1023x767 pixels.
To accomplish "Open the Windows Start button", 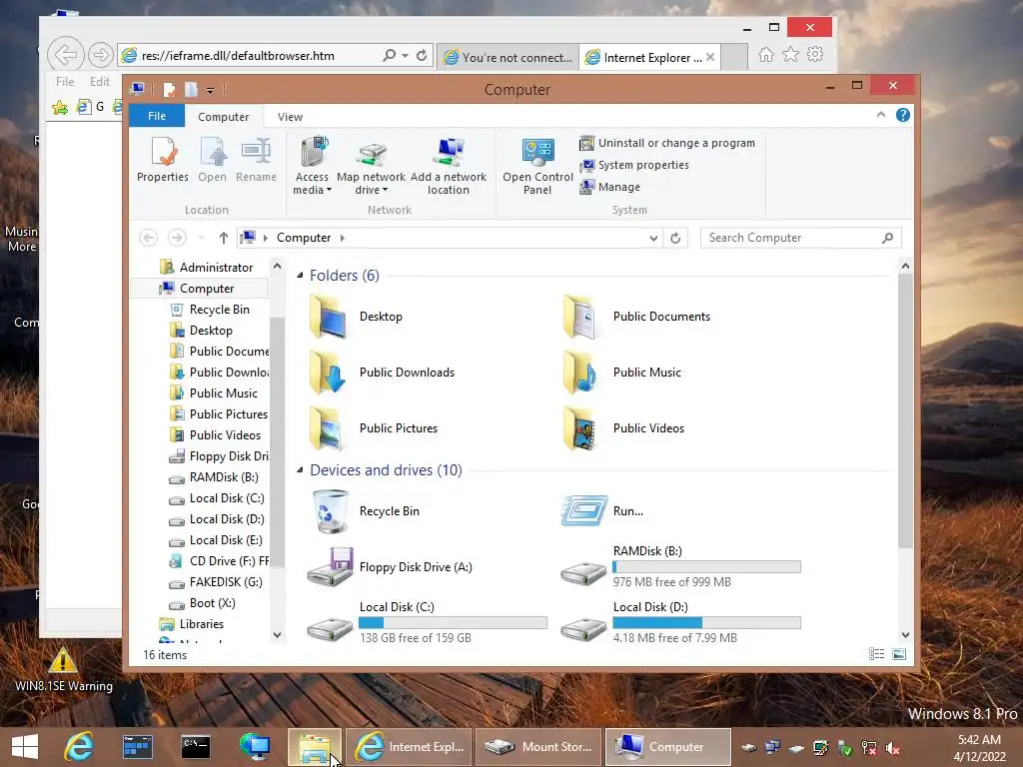I will point(25,747).
